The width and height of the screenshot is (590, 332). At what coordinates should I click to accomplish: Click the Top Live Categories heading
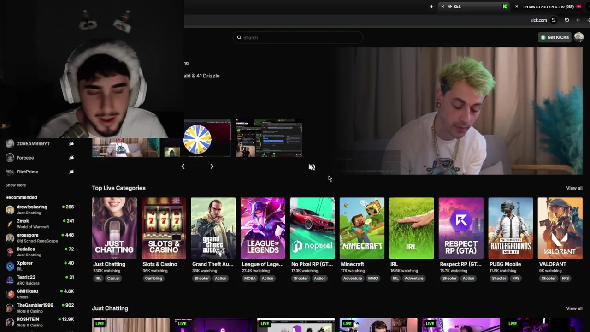point(118,188)
